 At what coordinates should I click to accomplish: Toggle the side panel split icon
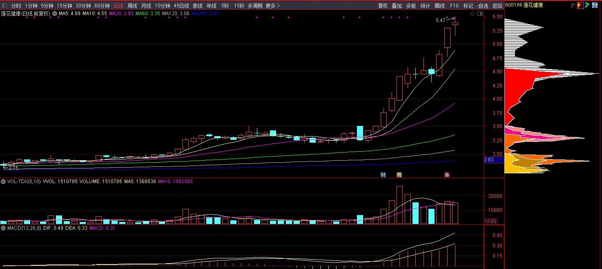480,13
